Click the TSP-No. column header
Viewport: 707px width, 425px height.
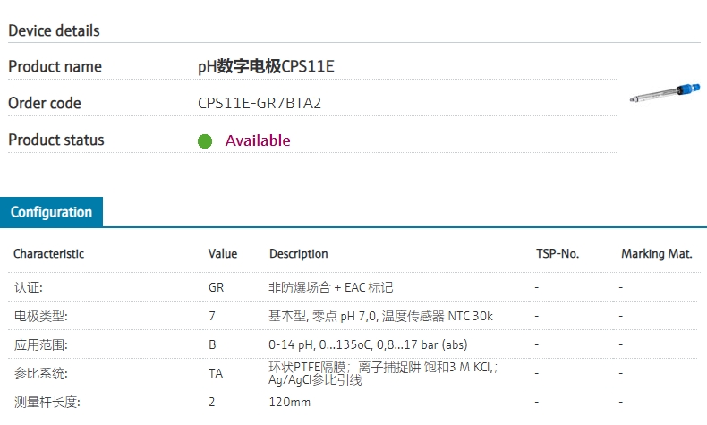click(x=558, y=253)
